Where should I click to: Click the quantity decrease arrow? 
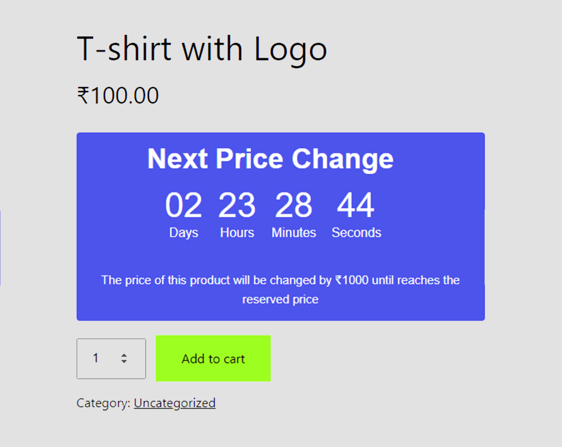(124, 363)
